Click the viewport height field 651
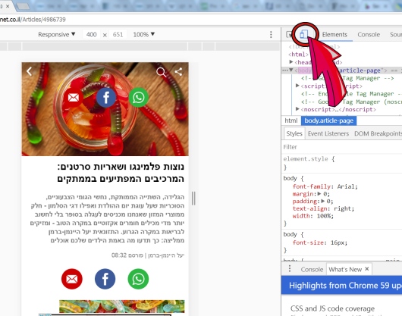This screenshot has width=402, height=316. [118, 34]
